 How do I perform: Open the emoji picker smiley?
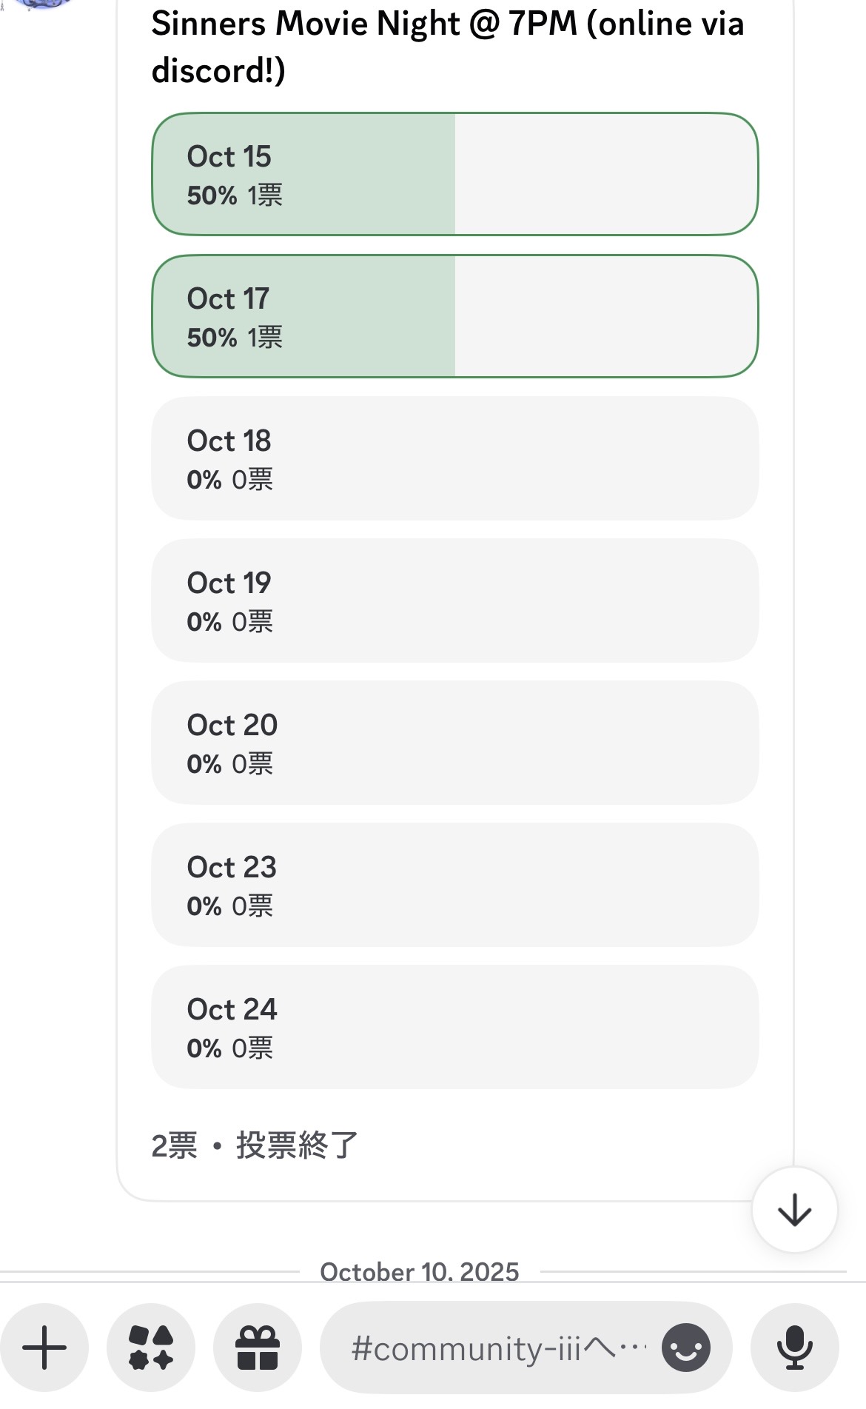(686, 1348)
